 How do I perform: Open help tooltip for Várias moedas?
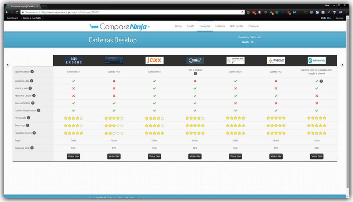point(32,81)
